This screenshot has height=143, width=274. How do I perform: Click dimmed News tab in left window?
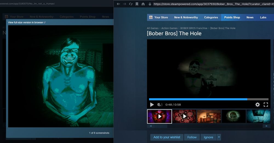coord(105,17)
